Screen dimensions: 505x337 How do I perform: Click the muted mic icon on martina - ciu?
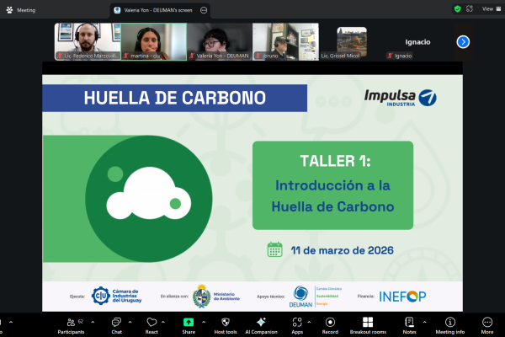point(126,56)
